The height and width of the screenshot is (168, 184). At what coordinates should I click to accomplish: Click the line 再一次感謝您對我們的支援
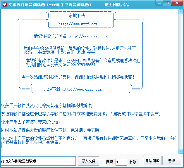(78, 77)
